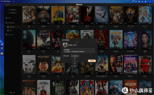Click the orange app icon in the left dock

pos(2,54)
